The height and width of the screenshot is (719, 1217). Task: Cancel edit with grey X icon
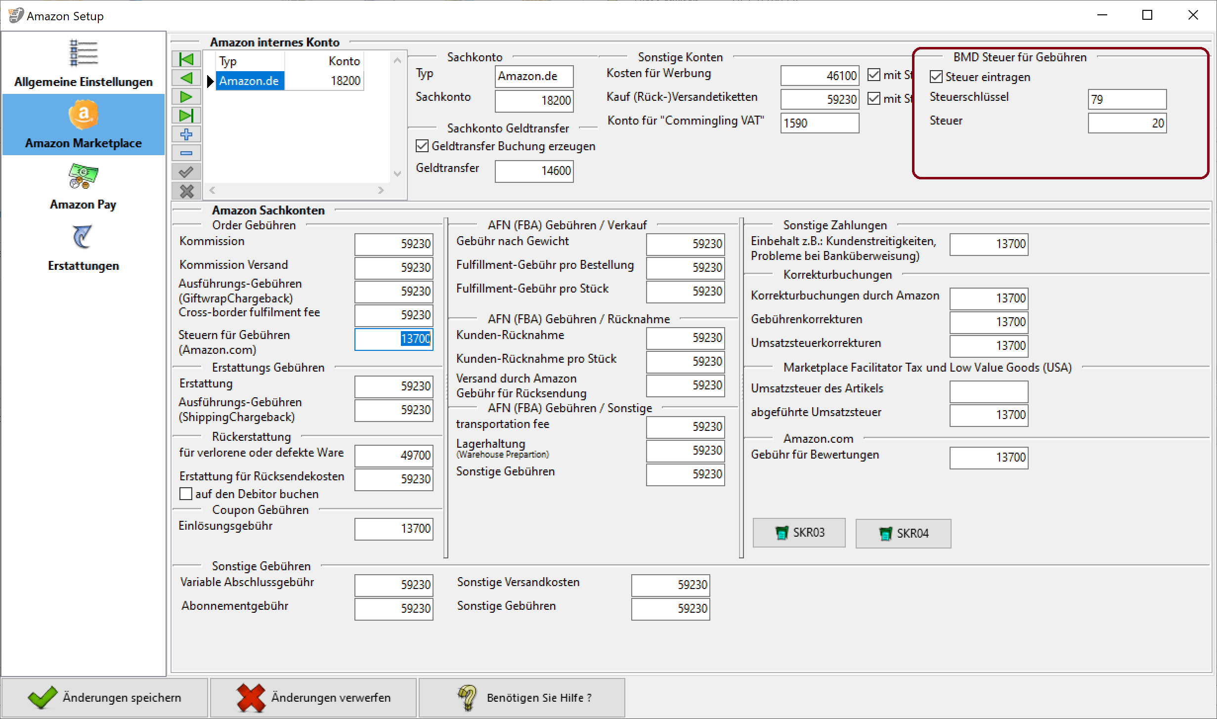186,191
